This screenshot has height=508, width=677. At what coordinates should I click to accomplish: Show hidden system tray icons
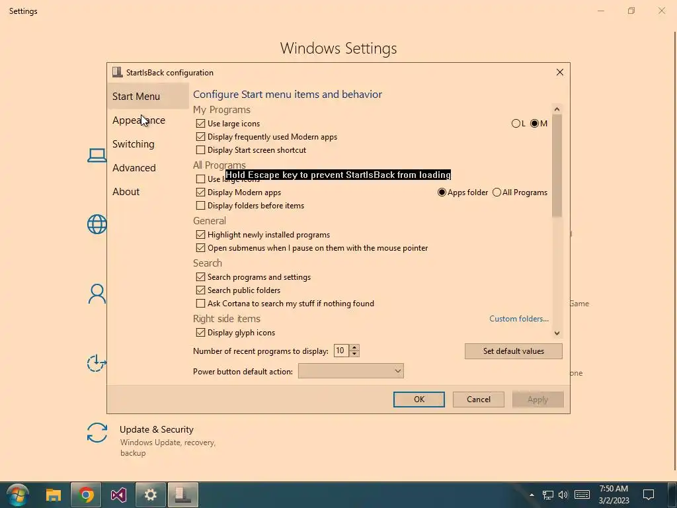[x=532, y=495]
